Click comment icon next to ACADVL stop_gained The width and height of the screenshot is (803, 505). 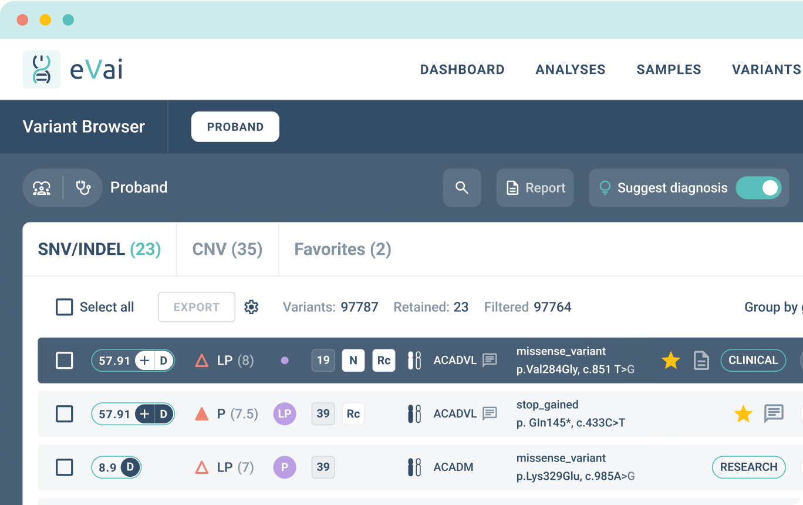[490, 413]
